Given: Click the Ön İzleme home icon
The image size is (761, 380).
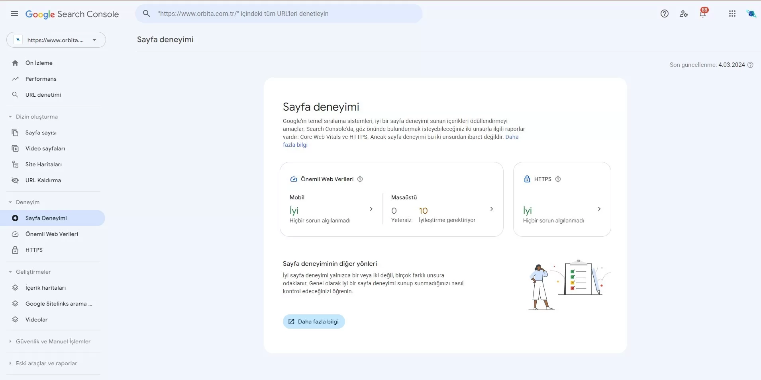Looking at the screenshot, I should point(15,63).
